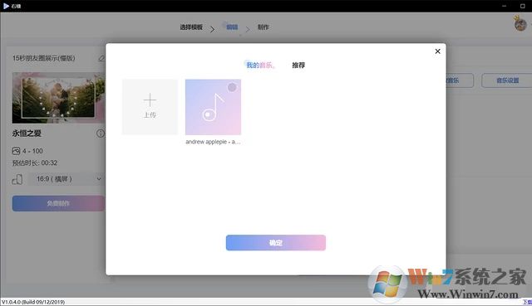Click the music note icon on the tile
The width and height of the screenshot is (532, 306).
213,107
